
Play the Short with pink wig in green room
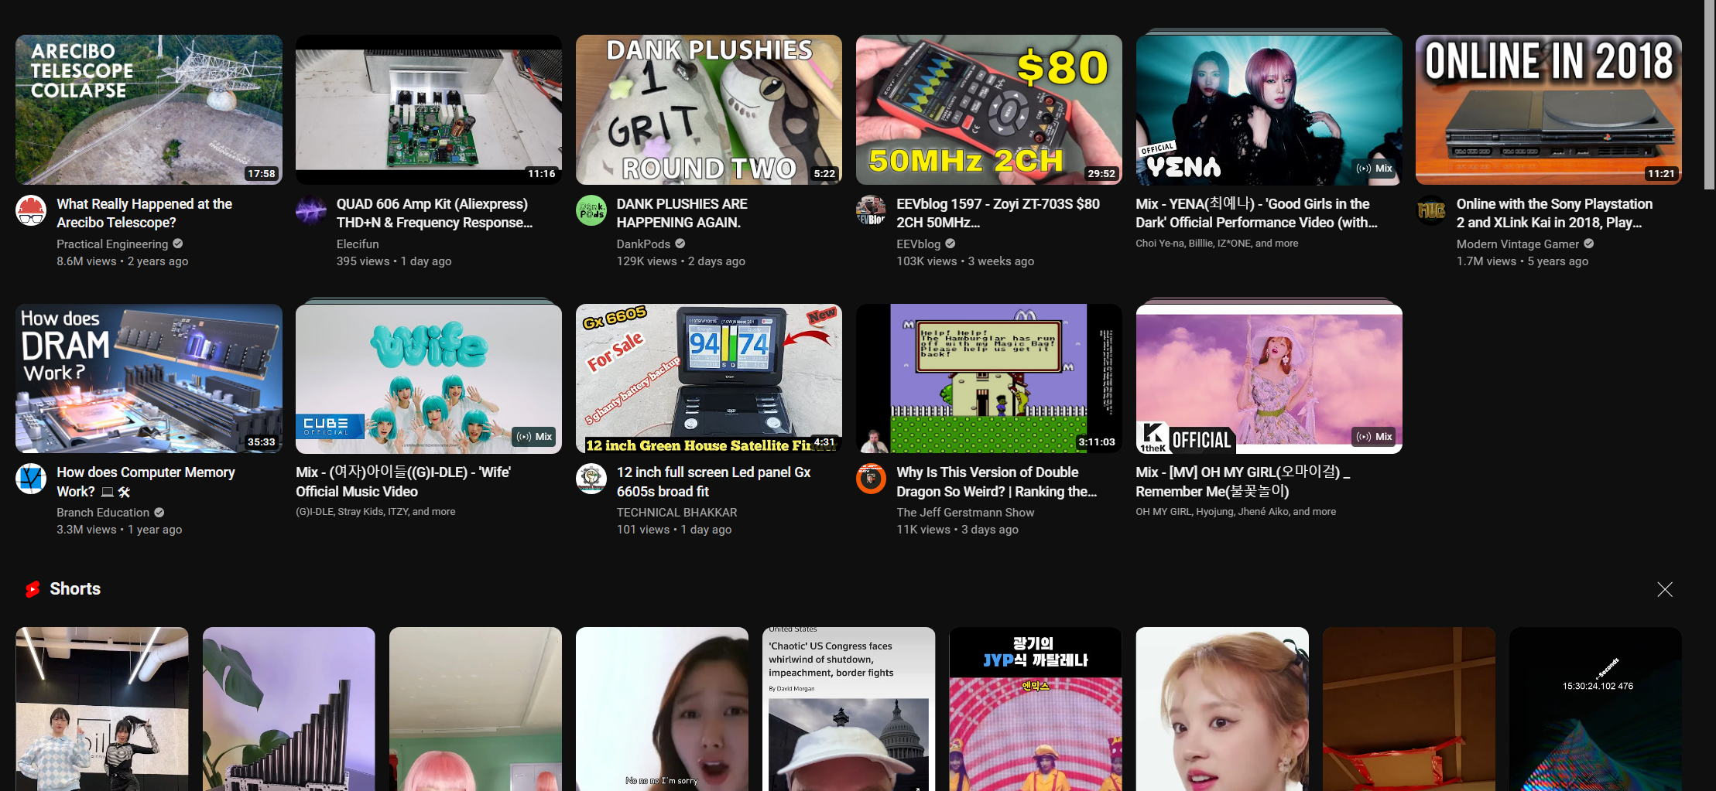(x=475, y=709)
